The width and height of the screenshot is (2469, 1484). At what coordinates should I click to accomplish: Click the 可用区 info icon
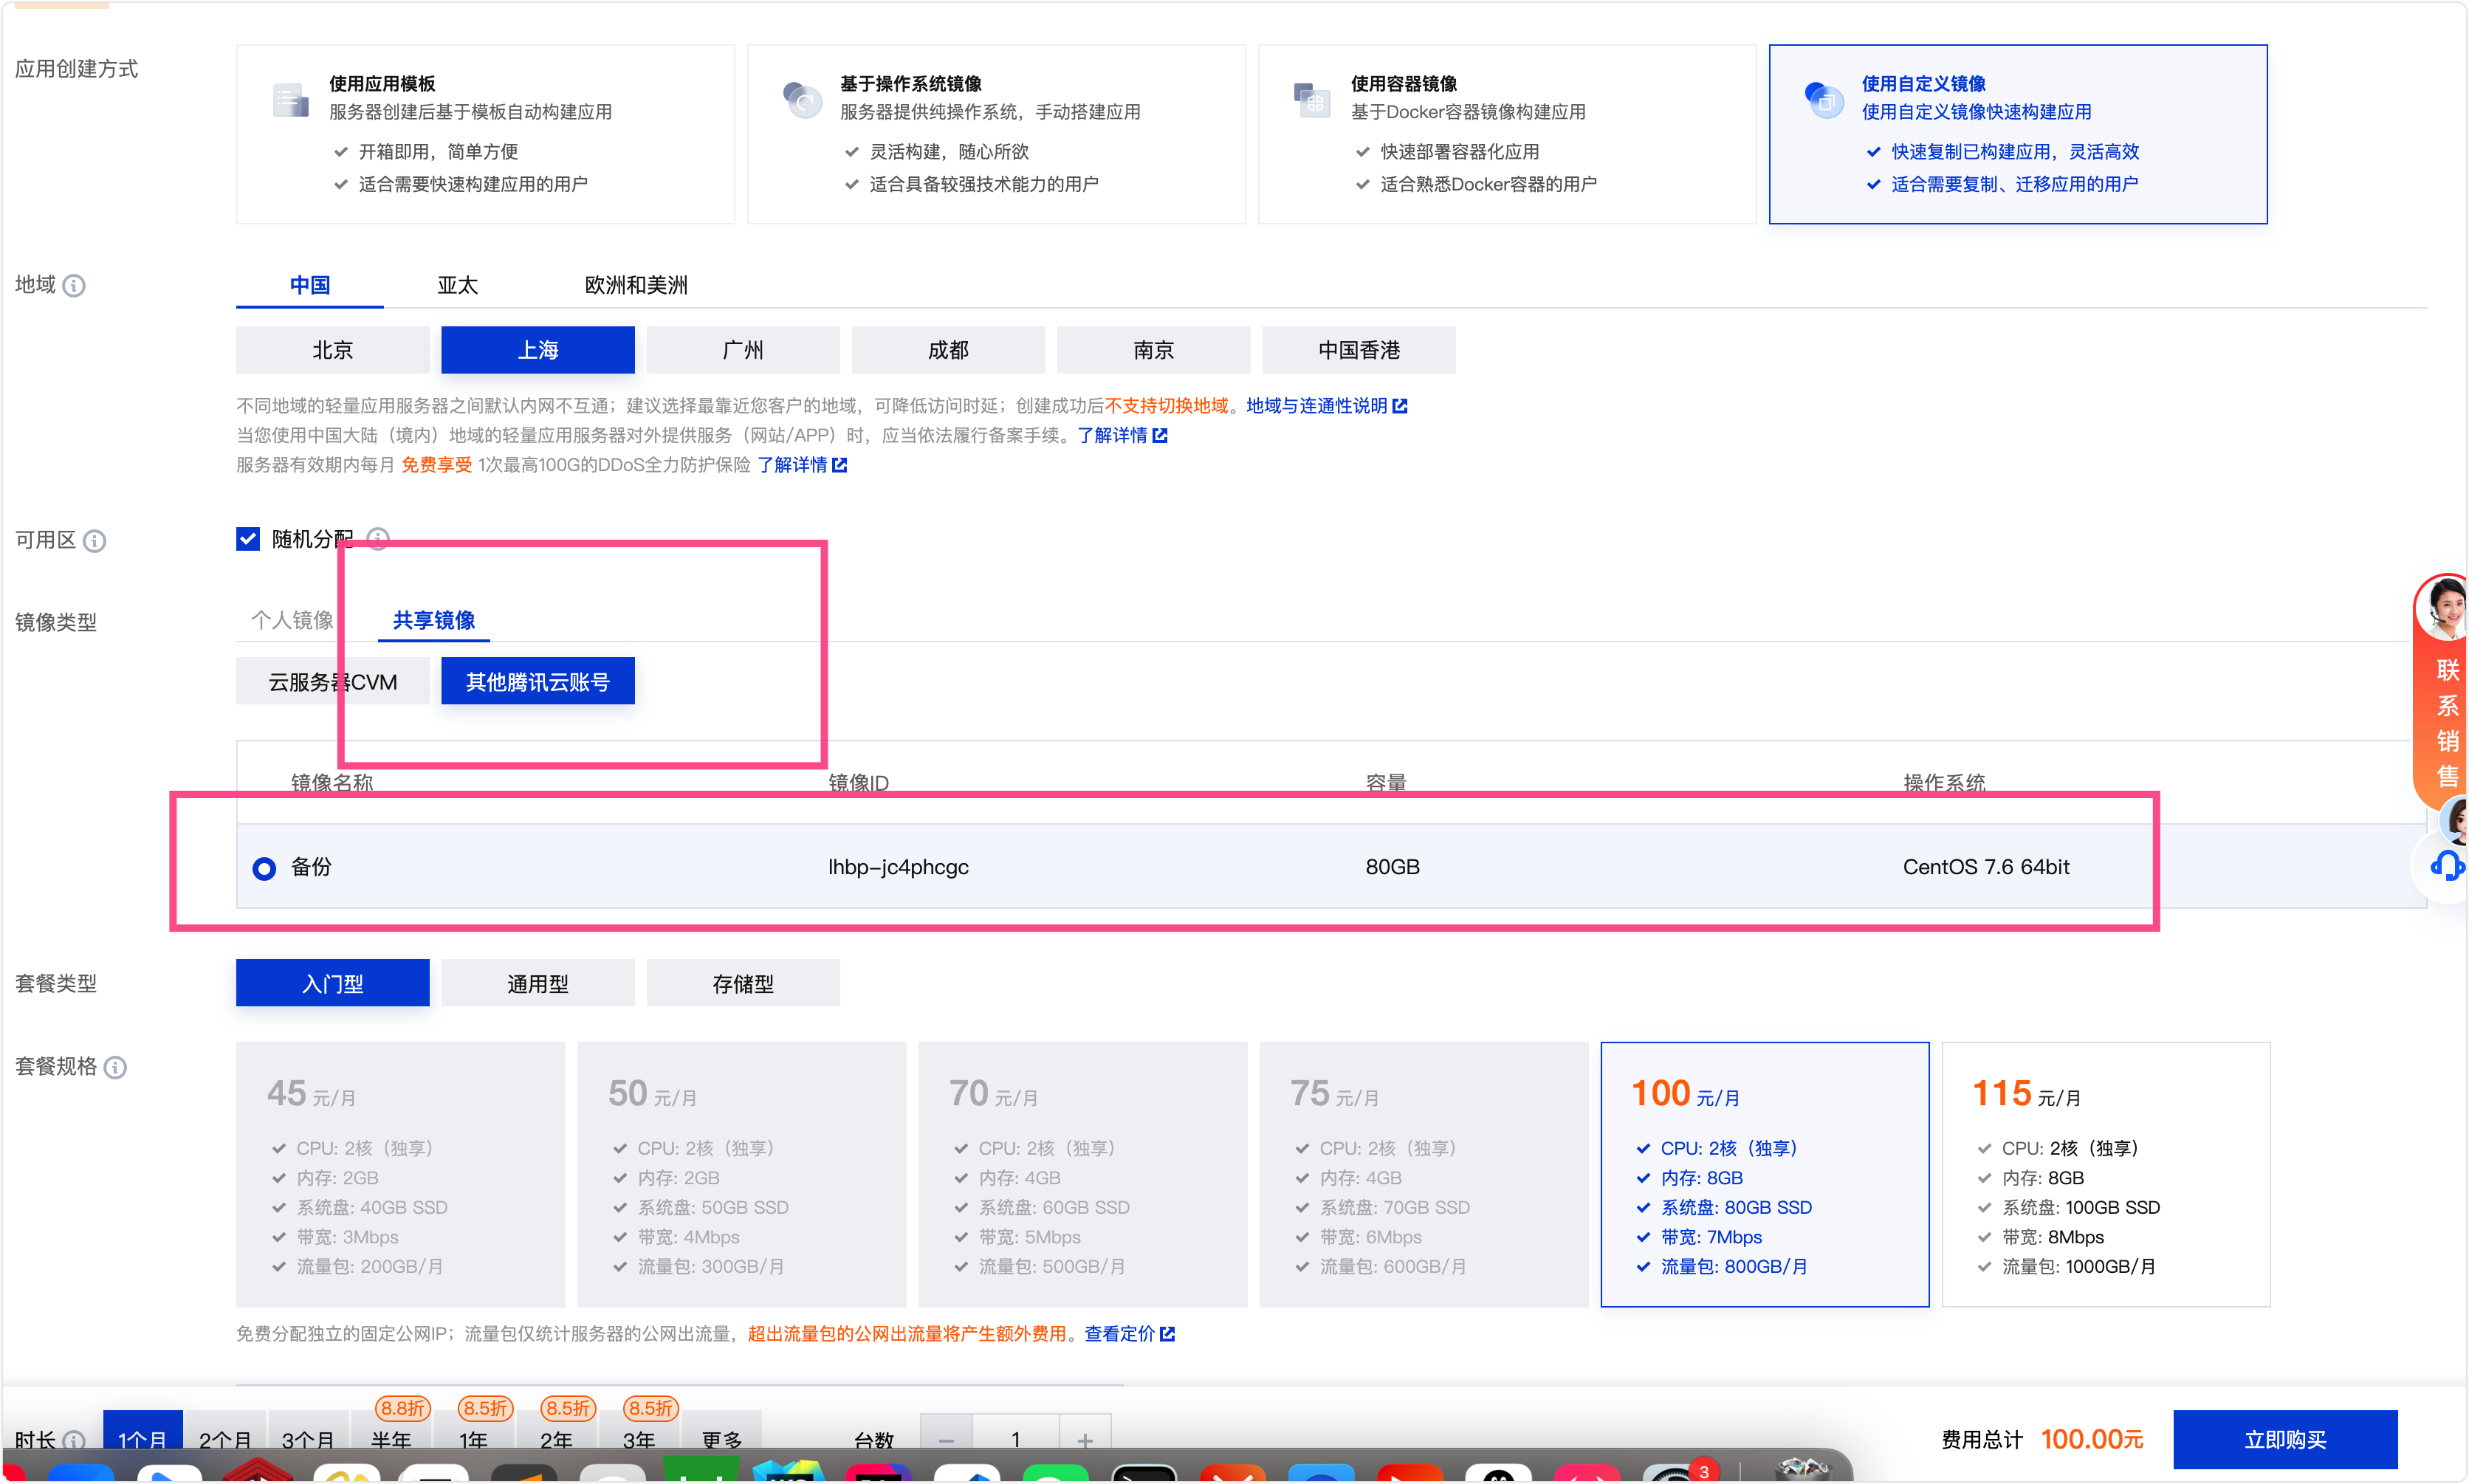coord(94,541)
